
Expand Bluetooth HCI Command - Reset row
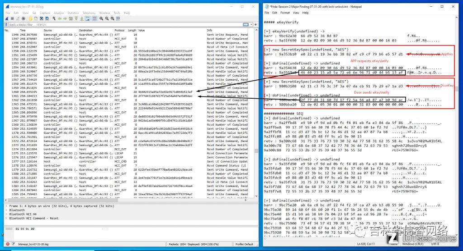click(x=5, y=218)
